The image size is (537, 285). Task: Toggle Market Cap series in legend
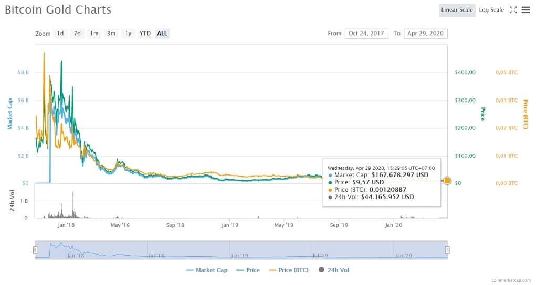(207, 270)
